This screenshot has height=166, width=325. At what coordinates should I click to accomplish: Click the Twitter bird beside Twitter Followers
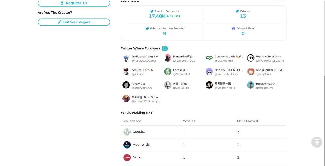(x=152, y=11)
